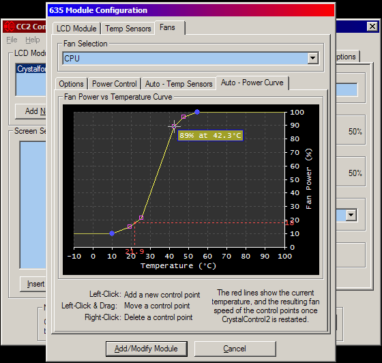This screenshot has height=363, width=382.
Task: Click the magenta control point near 96% power
Action: tap(183, 117)
